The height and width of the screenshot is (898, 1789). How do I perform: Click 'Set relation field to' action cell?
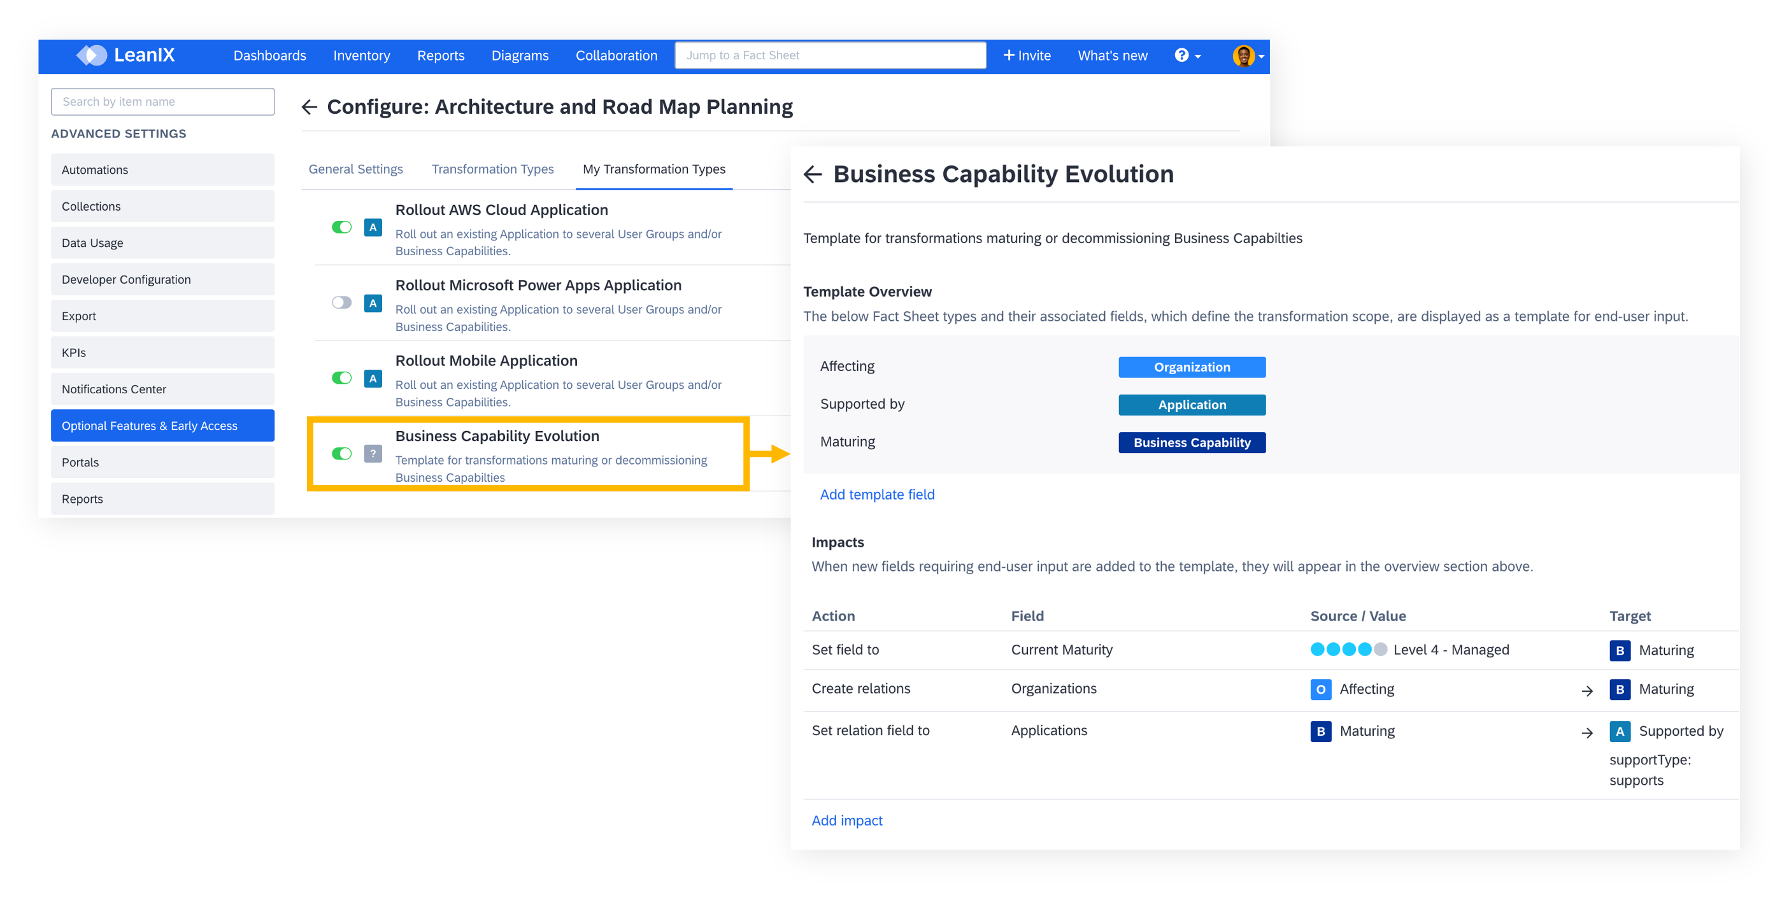pyautogui.click(x=870, y=731)
